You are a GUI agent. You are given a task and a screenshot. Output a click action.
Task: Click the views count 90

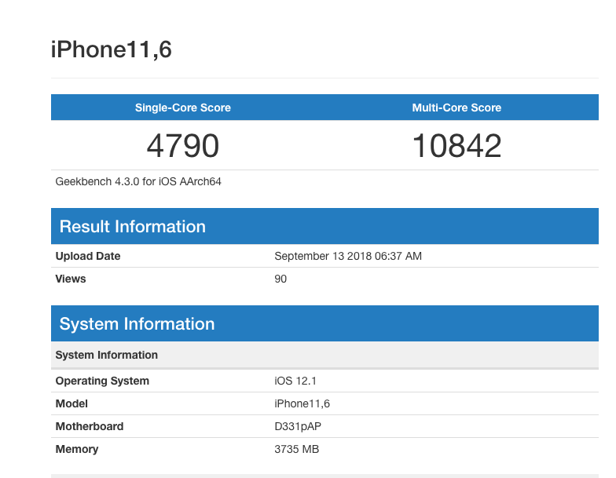click(x=280, y=279)
